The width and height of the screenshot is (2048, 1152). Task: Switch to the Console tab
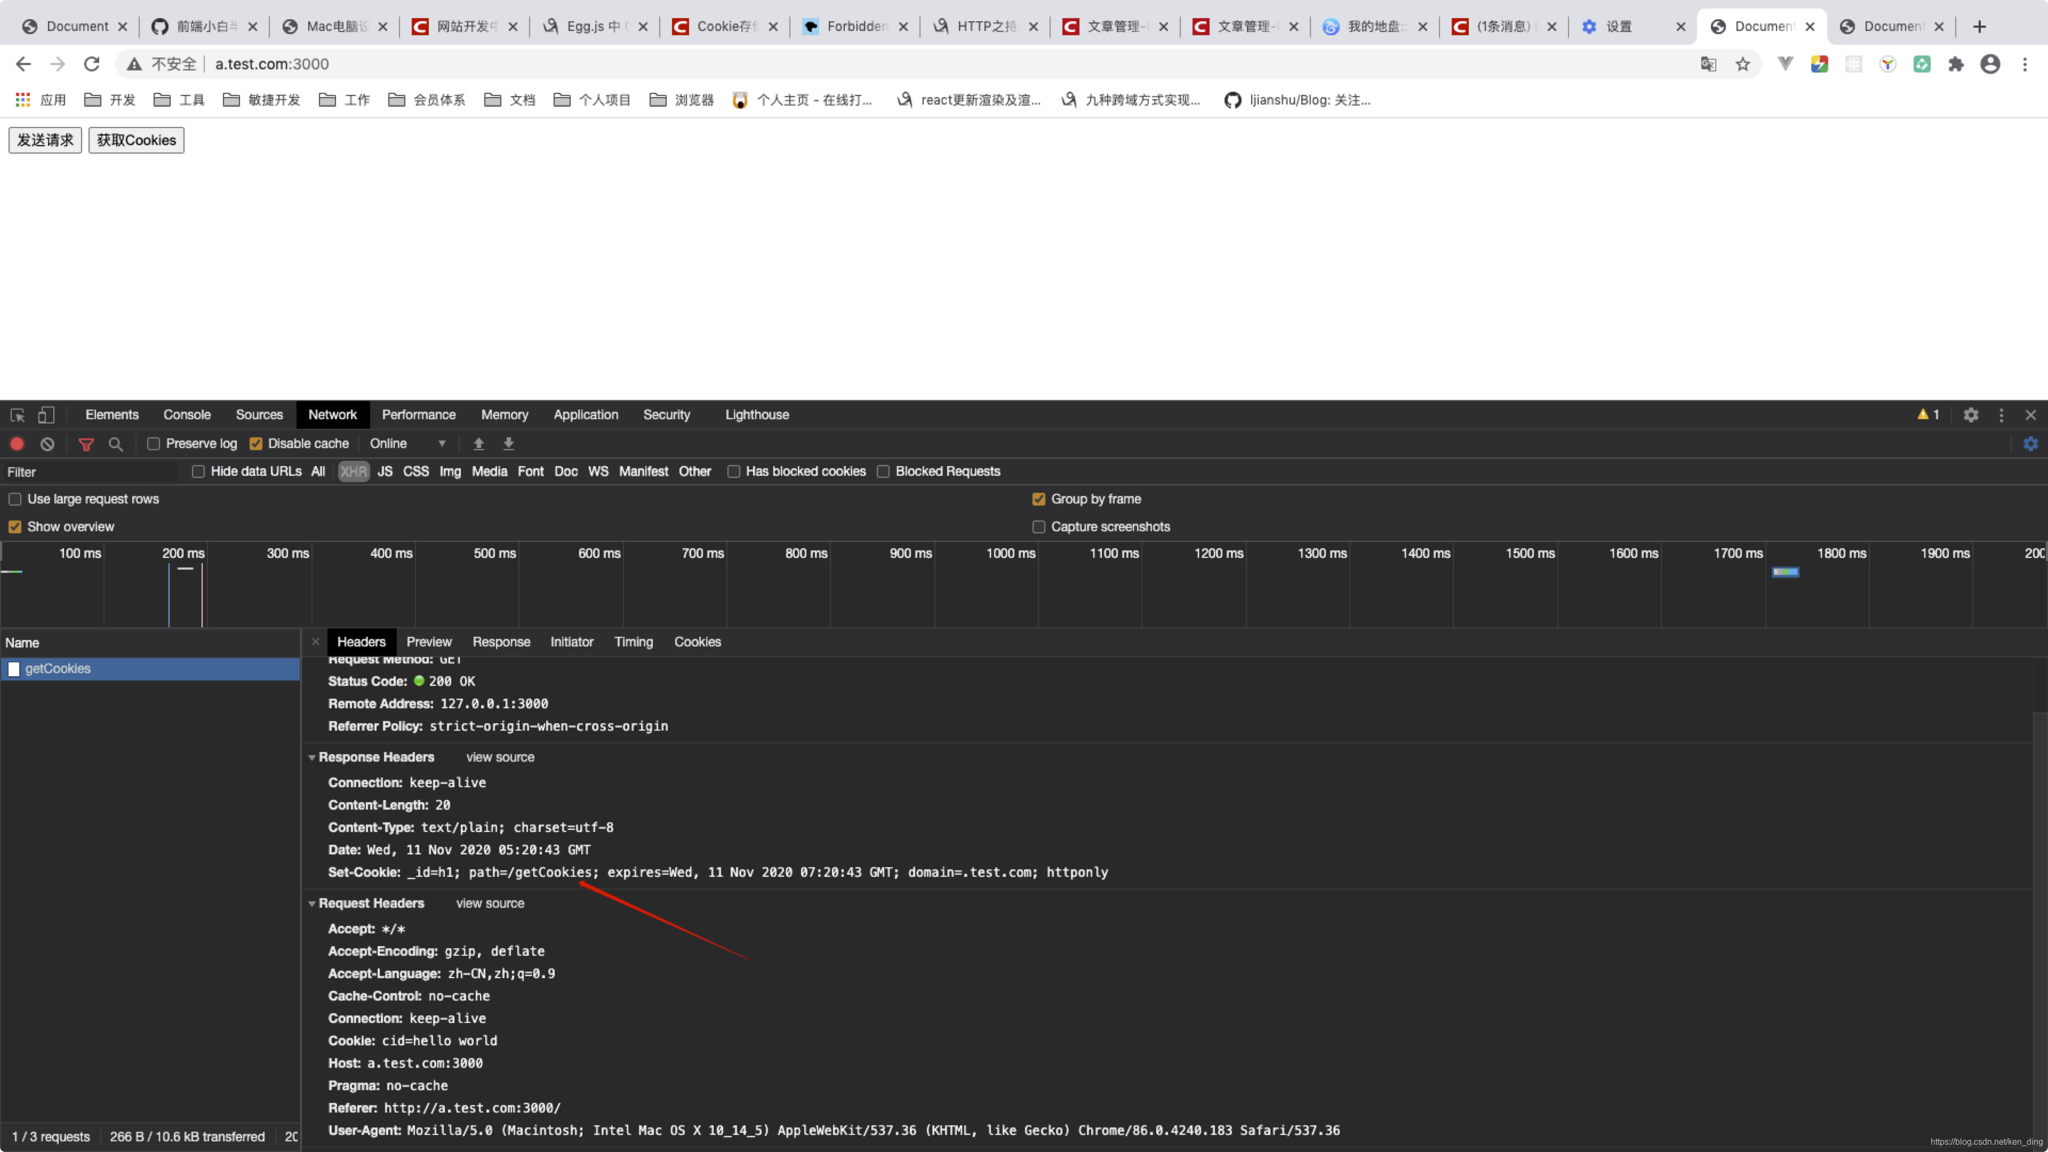click(x=187, y=415)
